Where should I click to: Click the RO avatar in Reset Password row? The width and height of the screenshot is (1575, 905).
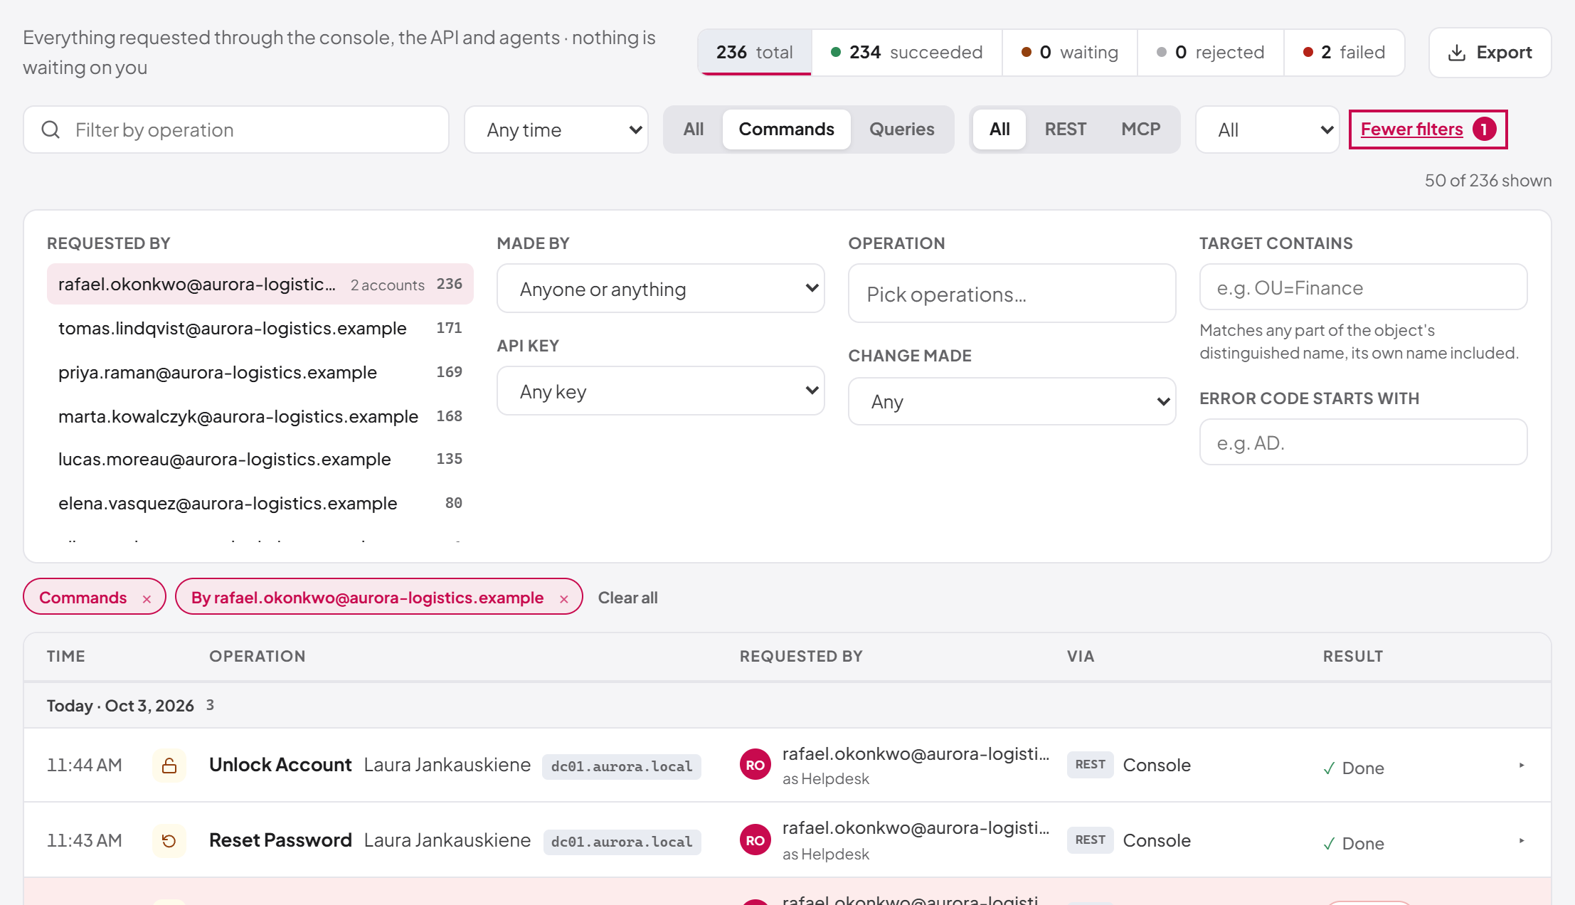(x=755, y=841)
